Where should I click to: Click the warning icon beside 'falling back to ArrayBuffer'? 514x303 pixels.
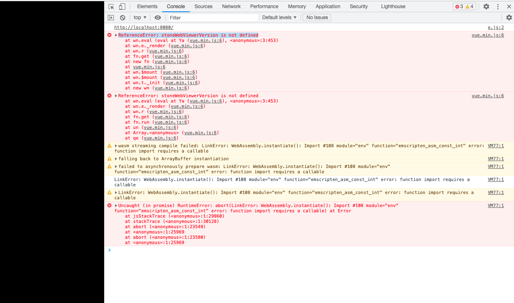point(109,159)
